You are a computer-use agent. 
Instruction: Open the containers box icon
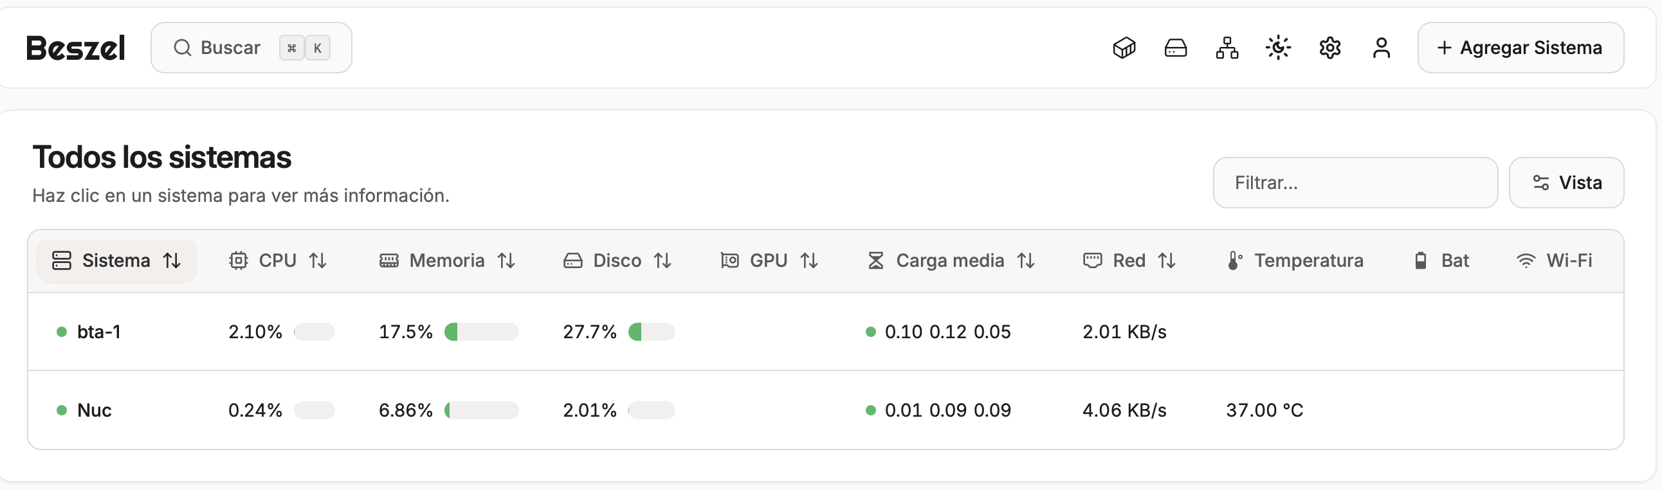(x=1124, y=48)
